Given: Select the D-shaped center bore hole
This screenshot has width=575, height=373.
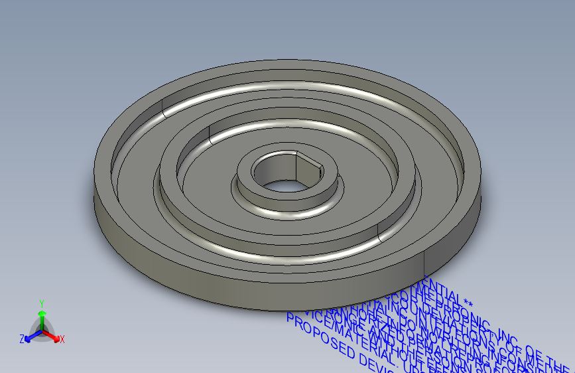Looking at the screenshot, I should click(288, 172).
